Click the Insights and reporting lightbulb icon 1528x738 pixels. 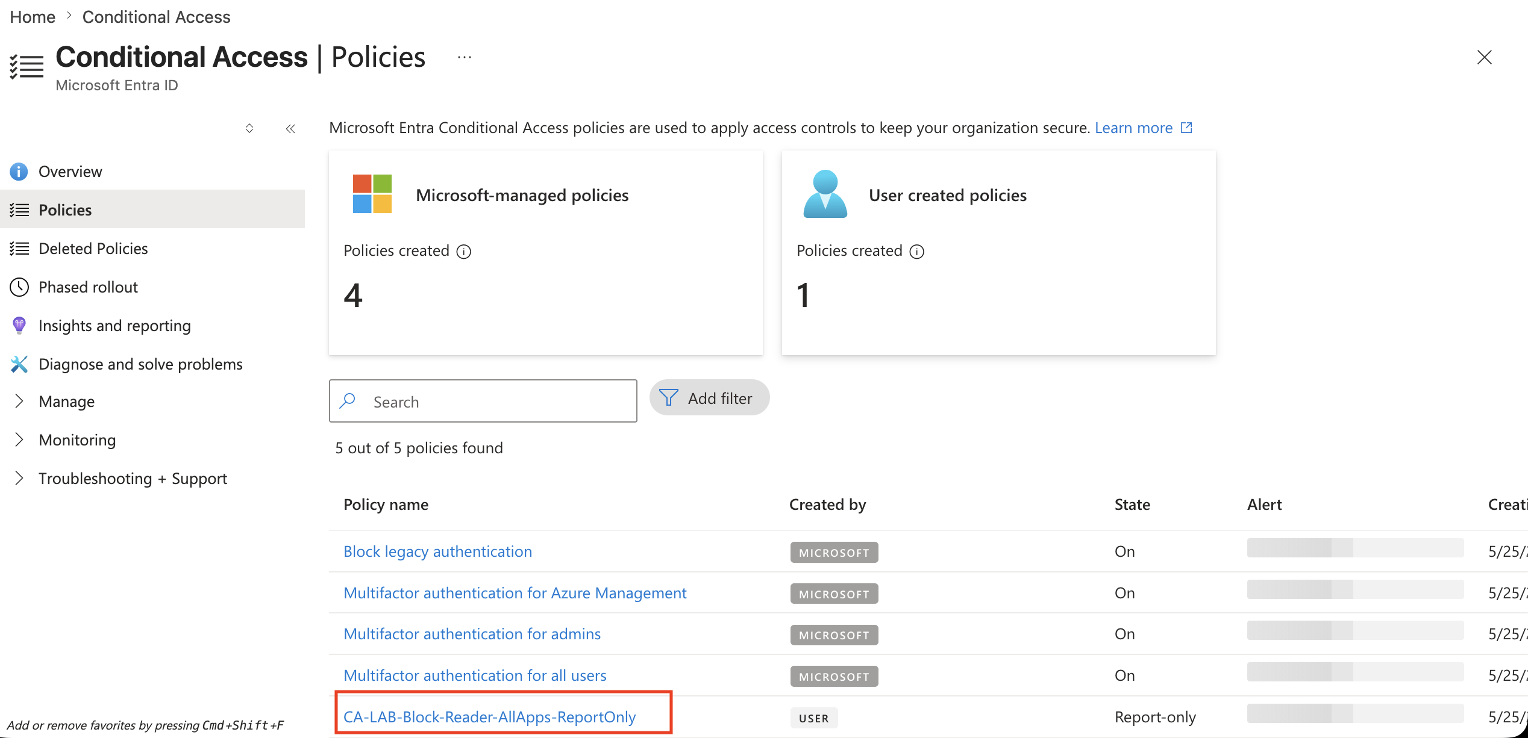tap(19, 326)
